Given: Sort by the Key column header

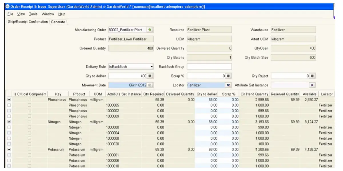Looking at the screenshot, I should 58,94.
